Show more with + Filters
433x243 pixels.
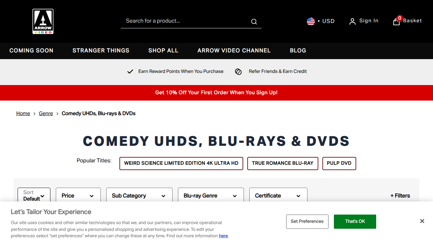(400, 195)
